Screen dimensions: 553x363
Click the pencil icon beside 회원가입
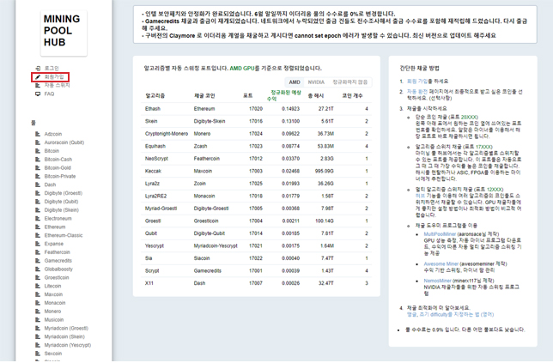(38, 77)
